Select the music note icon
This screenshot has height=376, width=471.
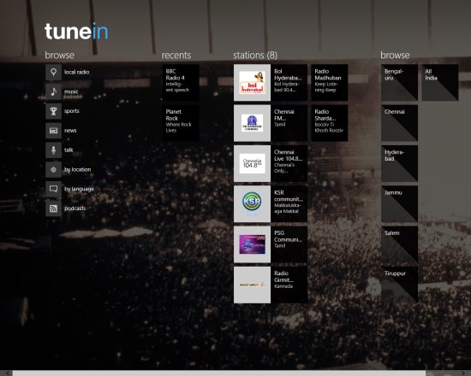click(x=53, y=91)
